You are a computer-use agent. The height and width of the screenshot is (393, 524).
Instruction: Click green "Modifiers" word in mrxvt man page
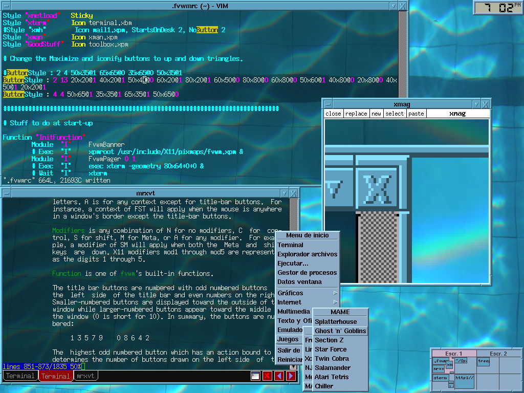tap(68, 231)
